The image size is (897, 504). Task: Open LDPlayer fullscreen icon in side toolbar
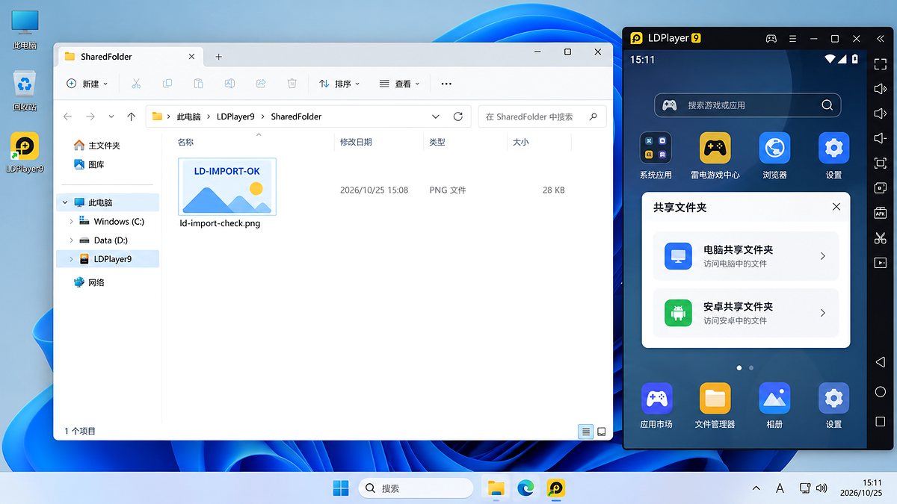click(881, 63)
